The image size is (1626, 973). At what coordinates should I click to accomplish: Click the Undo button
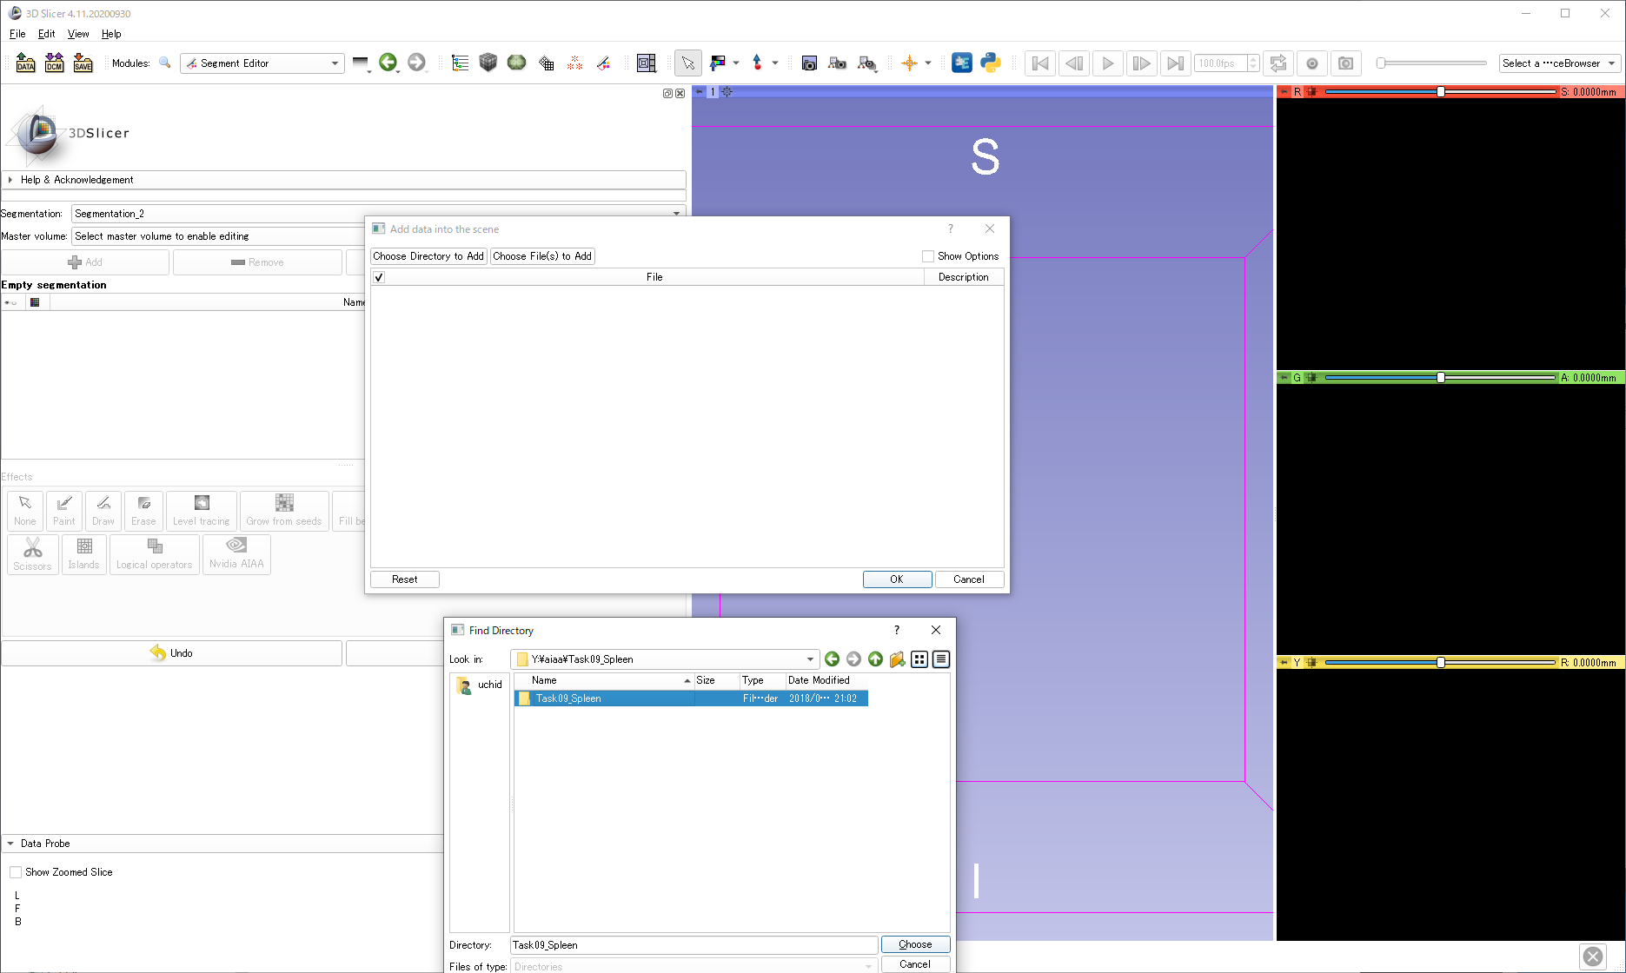[x=172, y=653]
